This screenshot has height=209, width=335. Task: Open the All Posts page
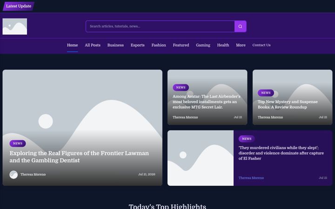click(93, 45)
